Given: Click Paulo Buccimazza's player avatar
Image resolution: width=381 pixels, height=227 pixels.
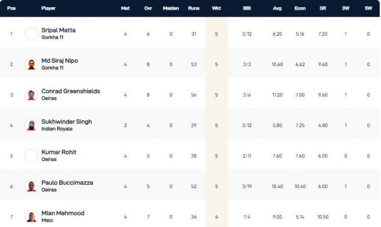Looking at the screenshot, I should pyautogui.click(x=31, y=186).
